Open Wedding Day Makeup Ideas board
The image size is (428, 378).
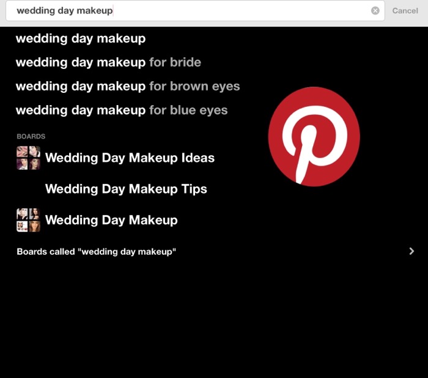point(130,158)
